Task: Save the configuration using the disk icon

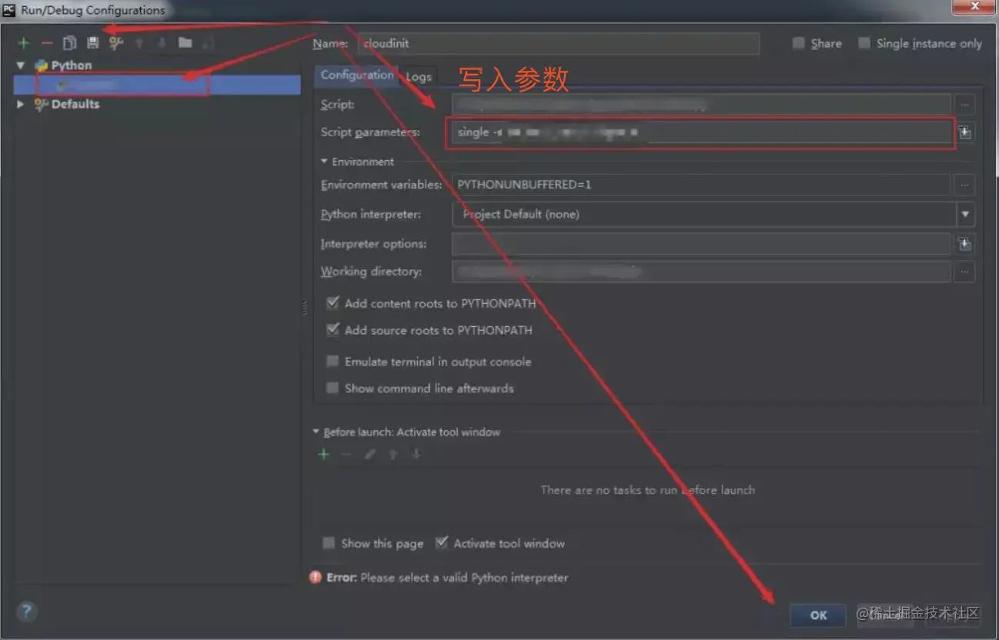Action: coord(92,43)
